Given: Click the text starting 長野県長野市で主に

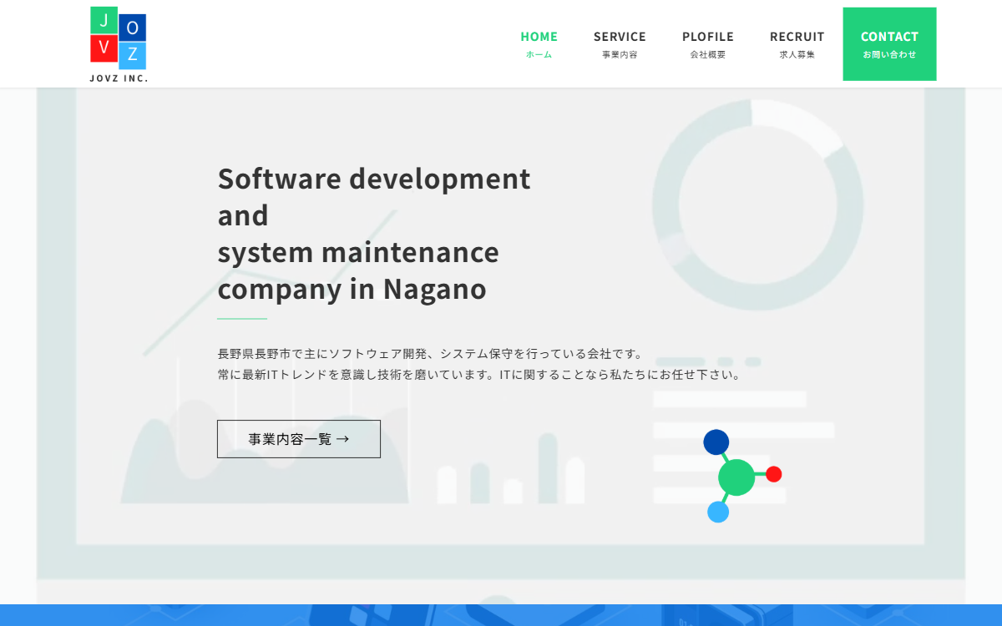Looking at the screenshot, I should click(431, 354).
